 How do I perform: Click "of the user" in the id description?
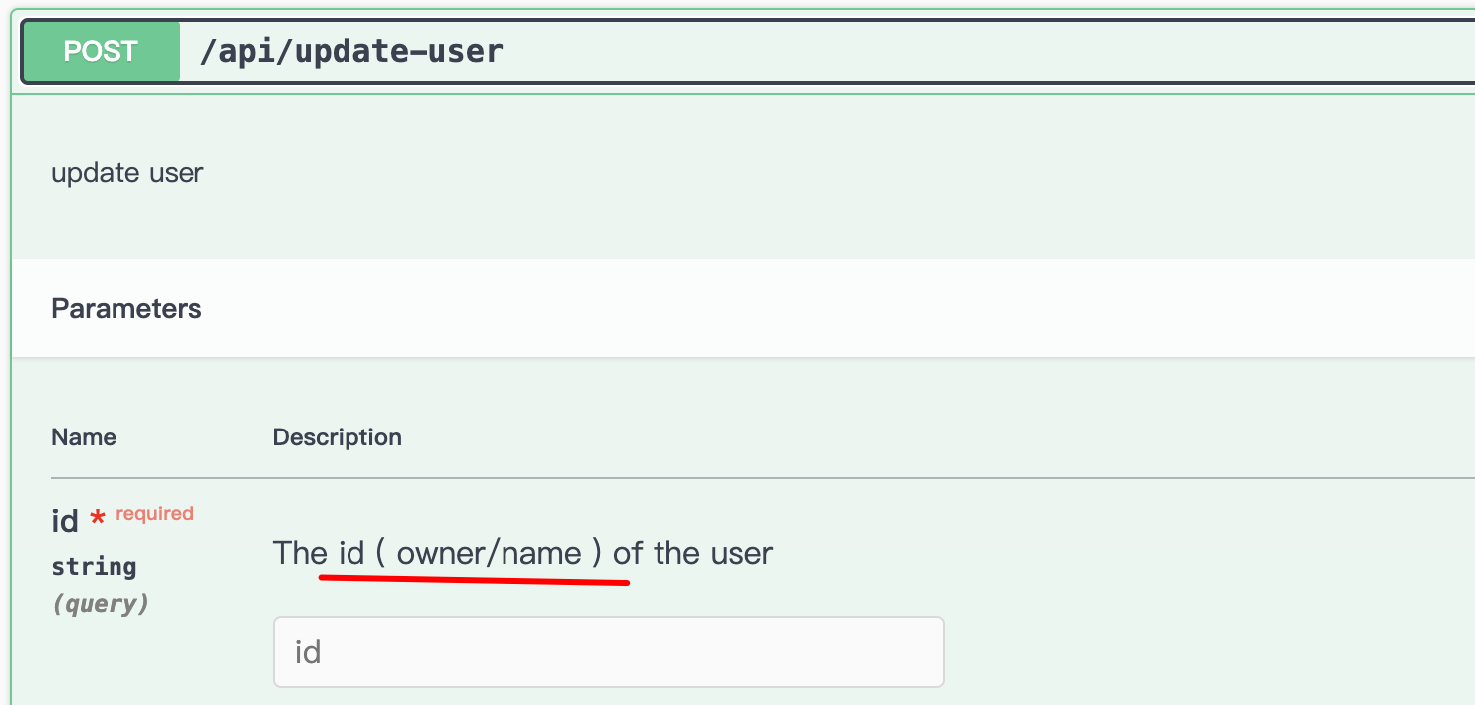693,553
